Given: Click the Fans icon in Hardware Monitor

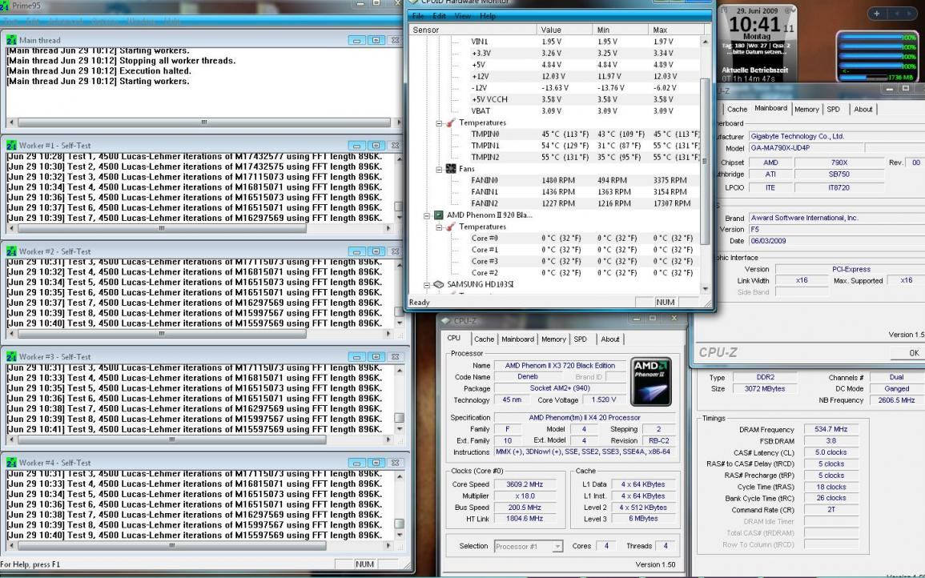Looking at the screenshot, I should [451, 169].
